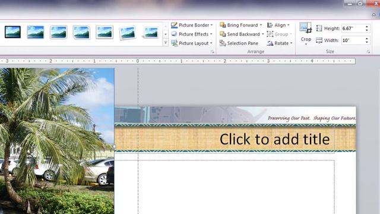The width and height of the screenshot is (380, 214).
Task: Open the Size dialog launcher
Action: [x=368, y=52]
